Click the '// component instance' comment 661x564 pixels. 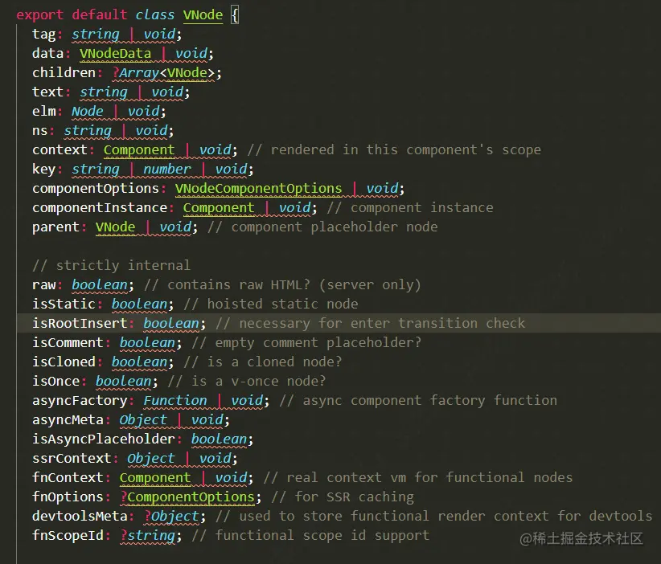pyautogui.click(x=410, y=207)
